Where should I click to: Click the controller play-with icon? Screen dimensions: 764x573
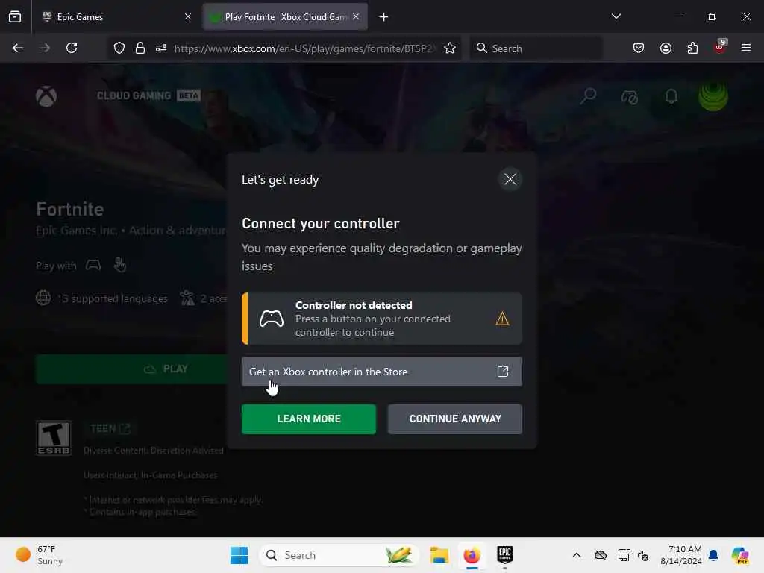93,266
